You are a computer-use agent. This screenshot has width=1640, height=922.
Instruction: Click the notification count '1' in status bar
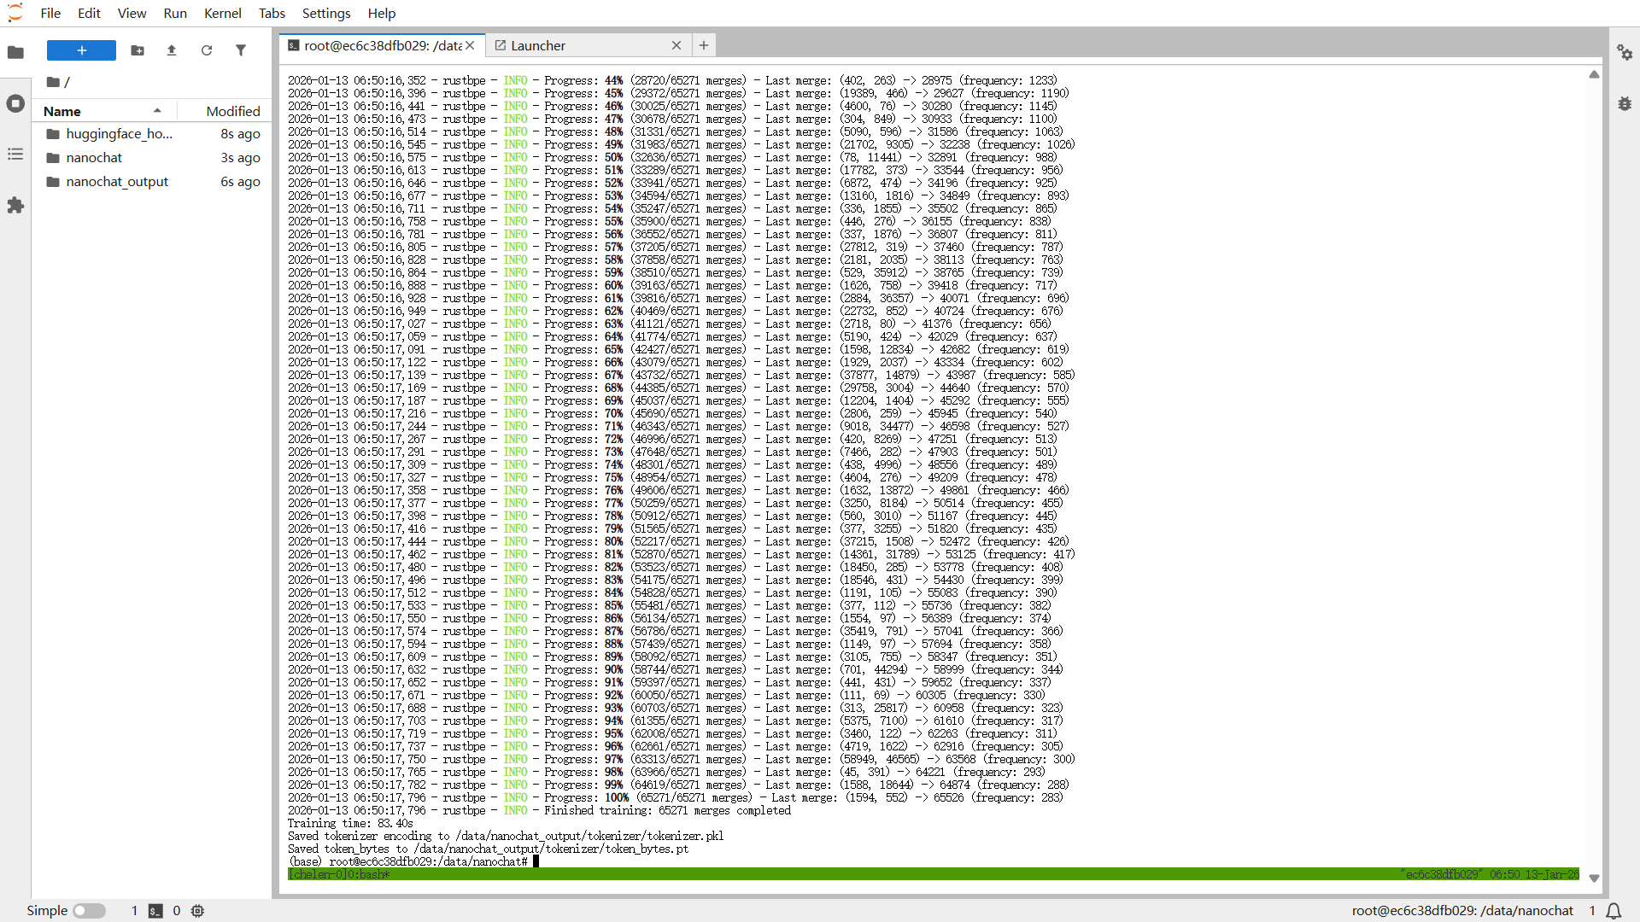(x=1592, y=911)
